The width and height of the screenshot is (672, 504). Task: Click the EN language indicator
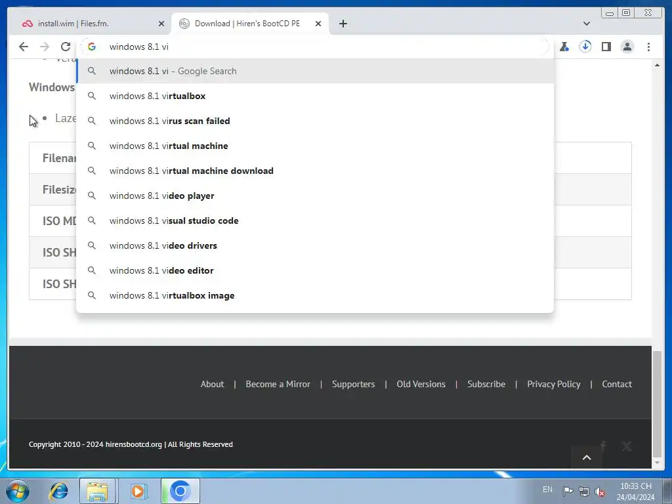pos(547,490)
